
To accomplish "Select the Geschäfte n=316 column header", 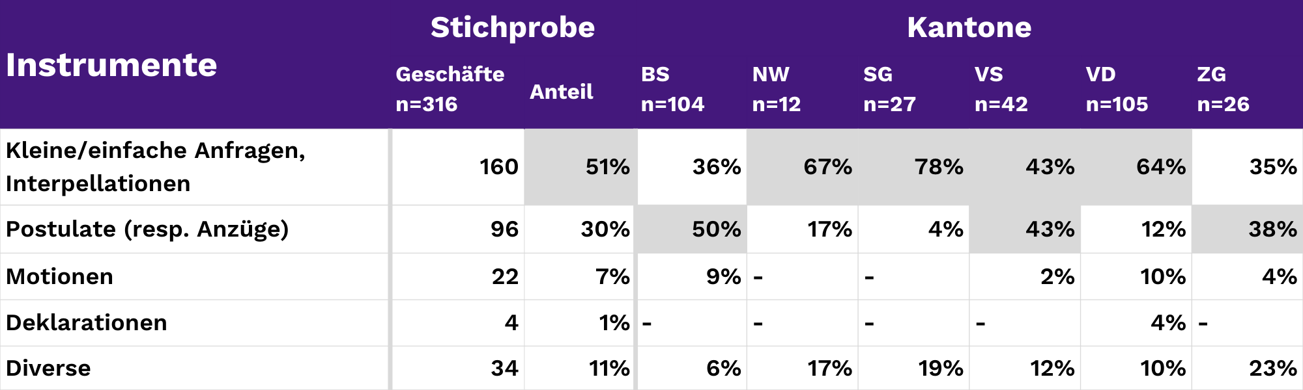I will coord(450,89).
